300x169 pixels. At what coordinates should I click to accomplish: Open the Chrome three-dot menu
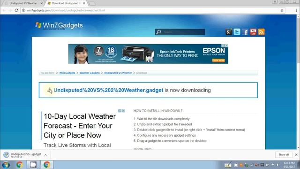pyautogui.click(x=296, y=10)
